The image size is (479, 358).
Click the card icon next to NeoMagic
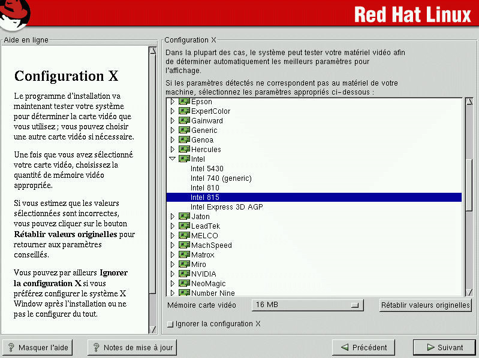184,284
